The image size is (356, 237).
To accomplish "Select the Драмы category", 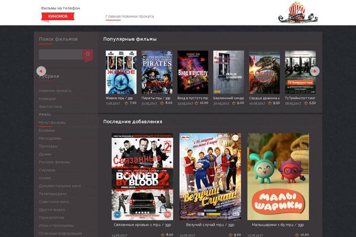I will [x=45, y=154].
